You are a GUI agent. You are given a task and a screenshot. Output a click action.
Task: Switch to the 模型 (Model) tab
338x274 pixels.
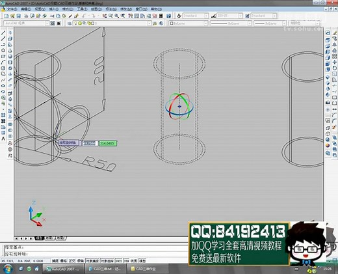(39, 238)
